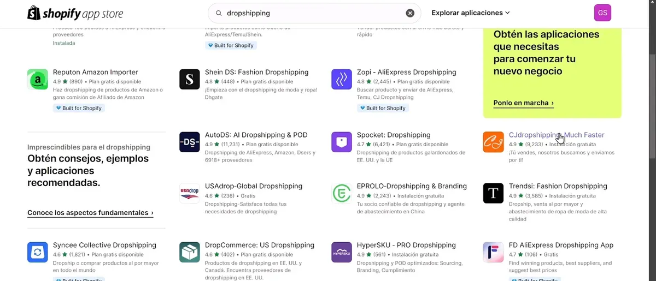Click the Instalada status label
This screenshot has height=281, width=656.
click(x=64, y=43)
